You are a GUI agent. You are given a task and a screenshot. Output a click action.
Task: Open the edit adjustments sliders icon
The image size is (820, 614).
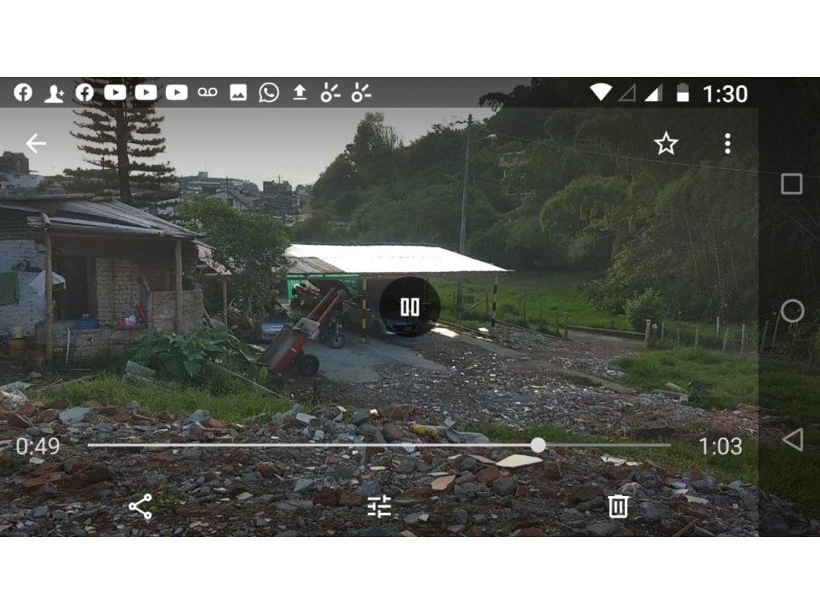(x=379, y=506)
